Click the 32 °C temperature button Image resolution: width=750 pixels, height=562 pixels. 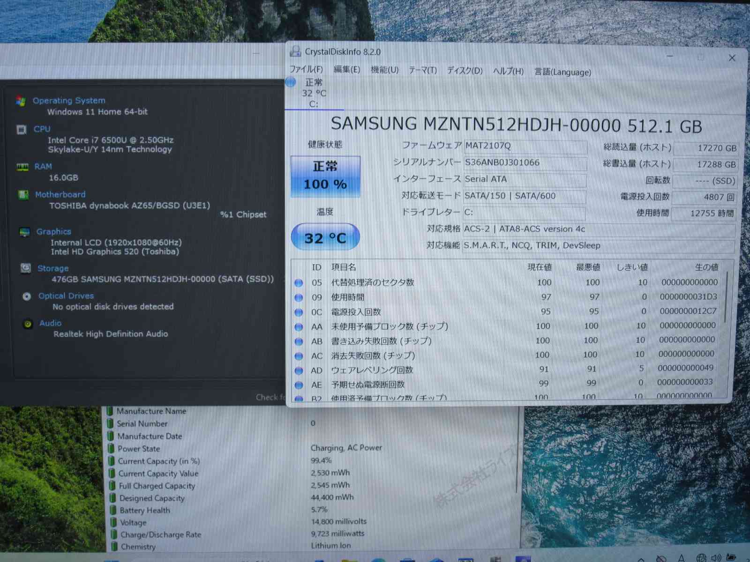[x=325, y=237]
